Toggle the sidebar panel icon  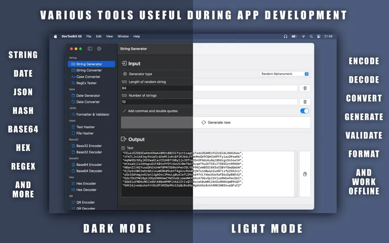90,49
